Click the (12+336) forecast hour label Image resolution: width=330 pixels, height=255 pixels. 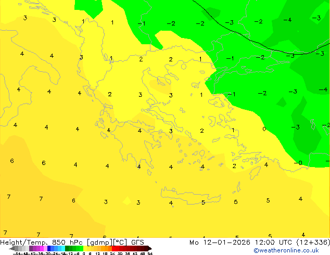tap(313, 243)
